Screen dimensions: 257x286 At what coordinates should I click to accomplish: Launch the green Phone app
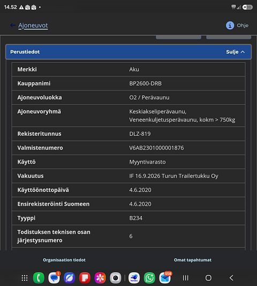pos(39,278)
